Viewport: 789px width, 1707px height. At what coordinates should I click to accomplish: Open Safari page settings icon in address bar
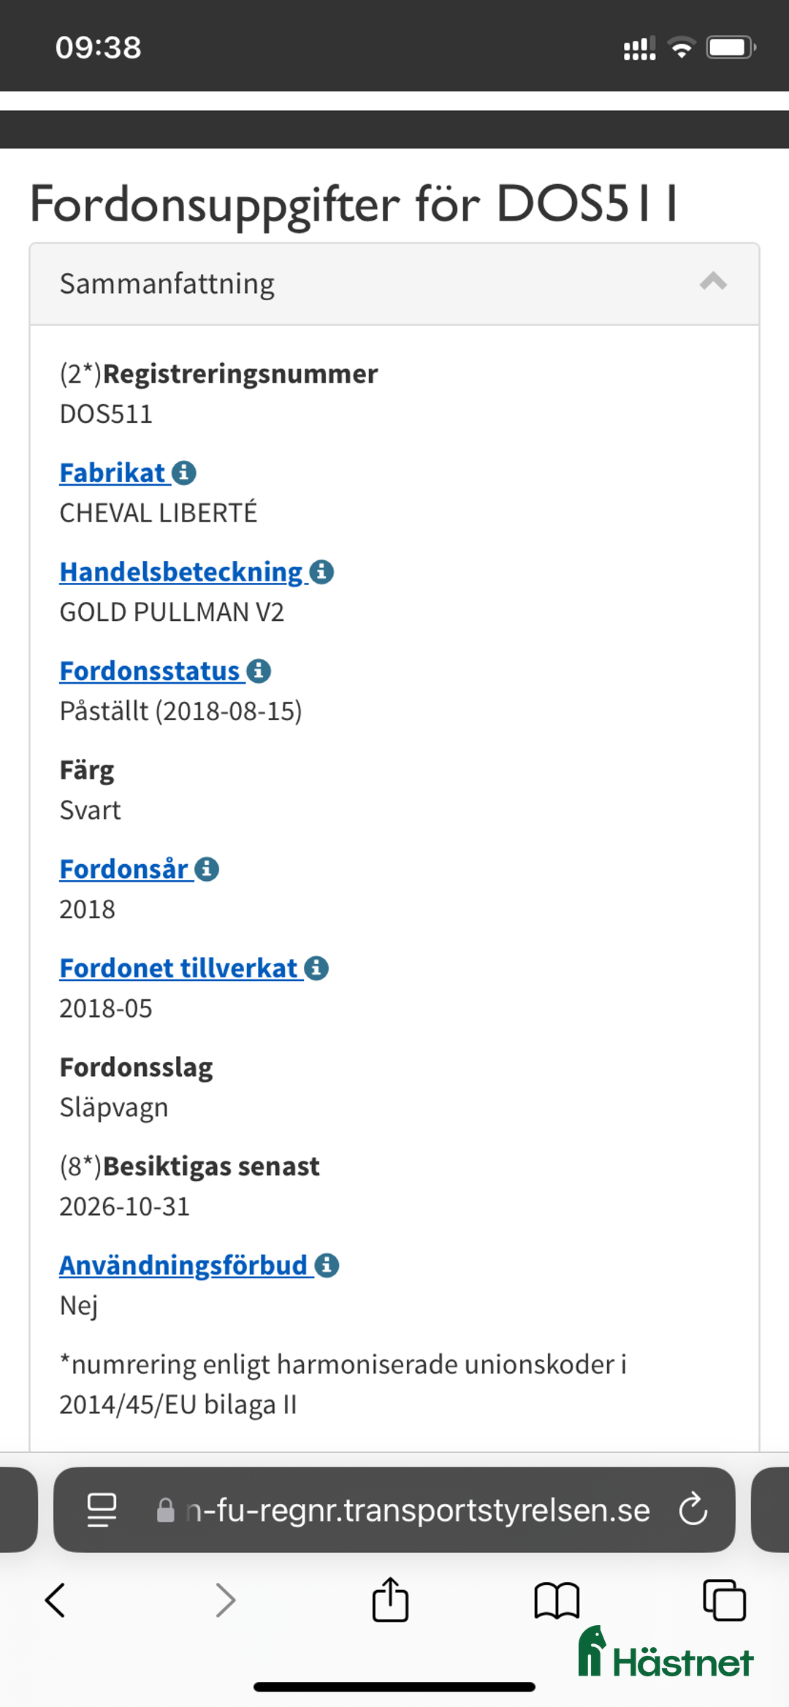102,1511
